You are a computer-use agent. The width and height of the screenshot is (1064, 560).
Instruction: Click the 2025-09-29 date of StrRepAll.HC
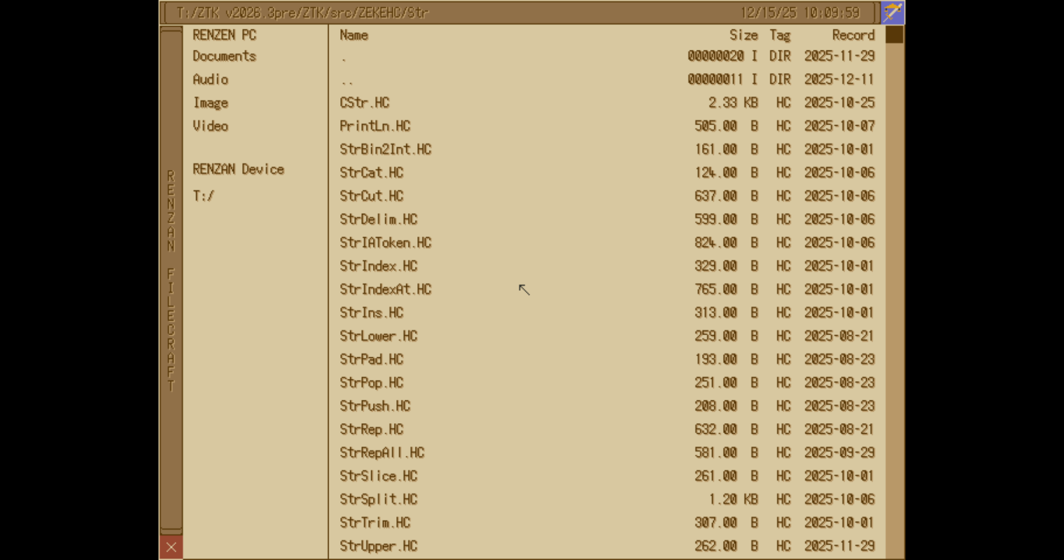coord(840,452)
